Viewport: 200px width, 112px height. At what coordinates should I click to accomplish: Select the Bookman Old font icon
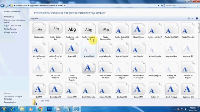(x=188, y=89)
